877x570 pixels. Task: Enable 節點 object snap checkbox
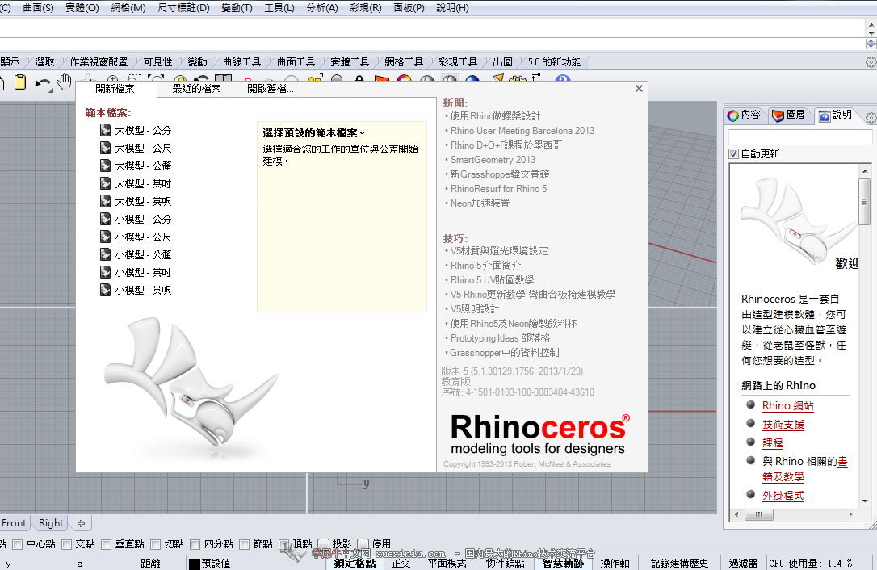(245, 544)
